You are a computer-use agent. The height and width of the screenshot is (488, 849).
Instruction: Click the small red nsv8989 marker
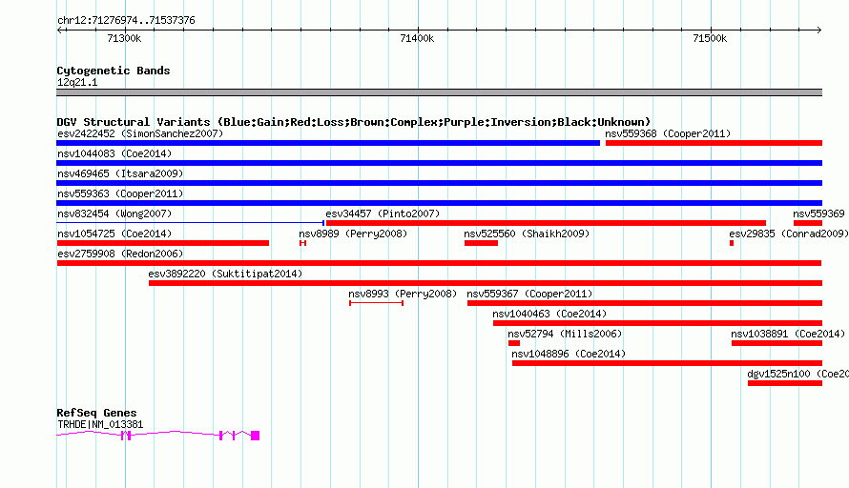[x=302, y=243]
